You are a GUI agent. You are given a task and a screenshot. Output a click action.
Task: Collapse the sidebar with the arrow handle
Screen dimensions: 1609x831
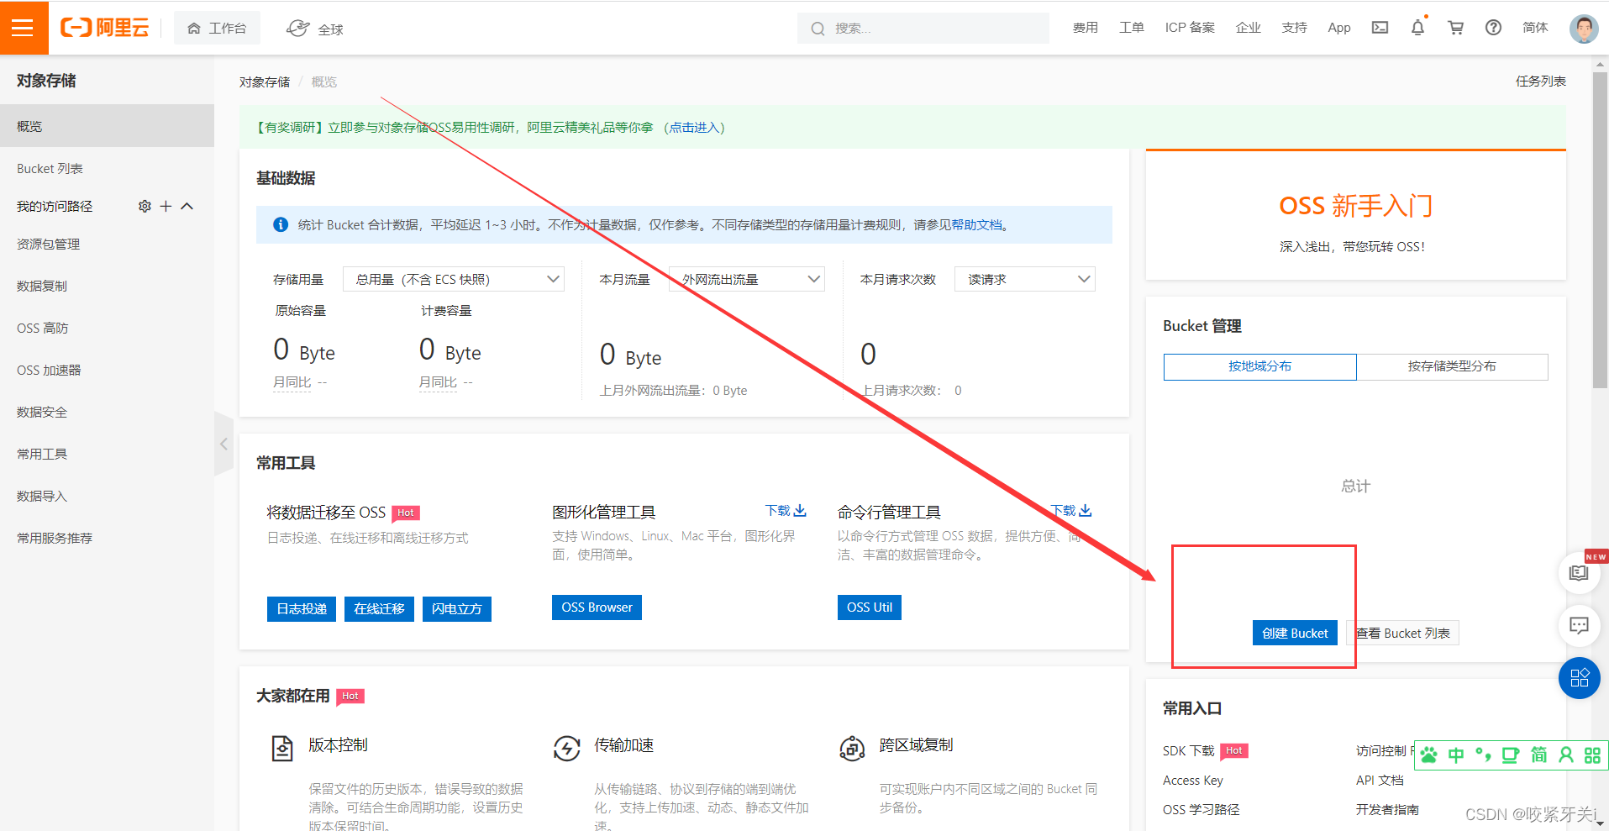tap(223, 444)
